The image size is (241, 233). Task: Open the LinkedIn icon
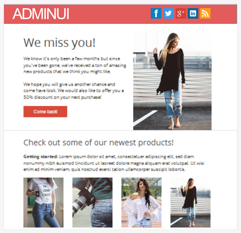click(x=193, y=13)
